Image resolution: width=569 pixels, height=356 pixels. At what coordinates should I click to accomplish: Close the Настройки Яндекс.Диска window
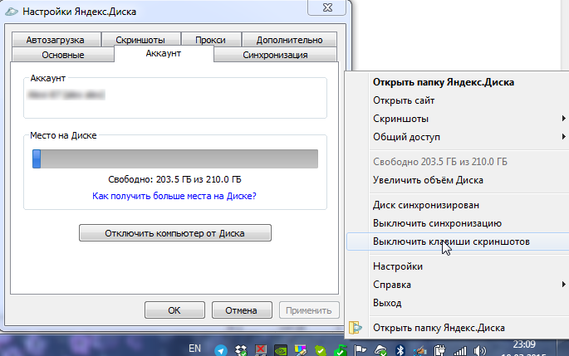327,7
